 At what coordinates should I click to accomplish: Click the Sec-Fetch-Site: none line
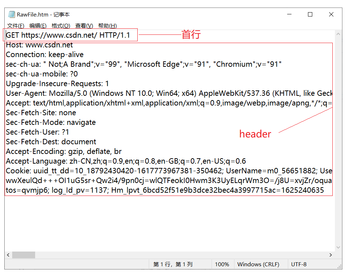click(41, 113)
